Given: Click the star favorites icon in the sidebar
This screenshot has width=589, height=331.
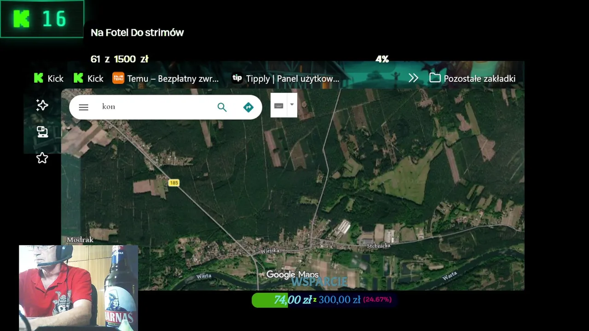Looking at the screenshot, I should click(x=42, y=158).
